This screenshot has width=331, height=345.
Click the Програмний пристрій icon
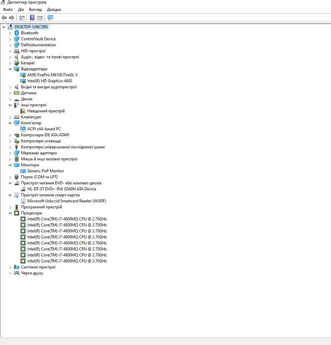pos(16,207)
